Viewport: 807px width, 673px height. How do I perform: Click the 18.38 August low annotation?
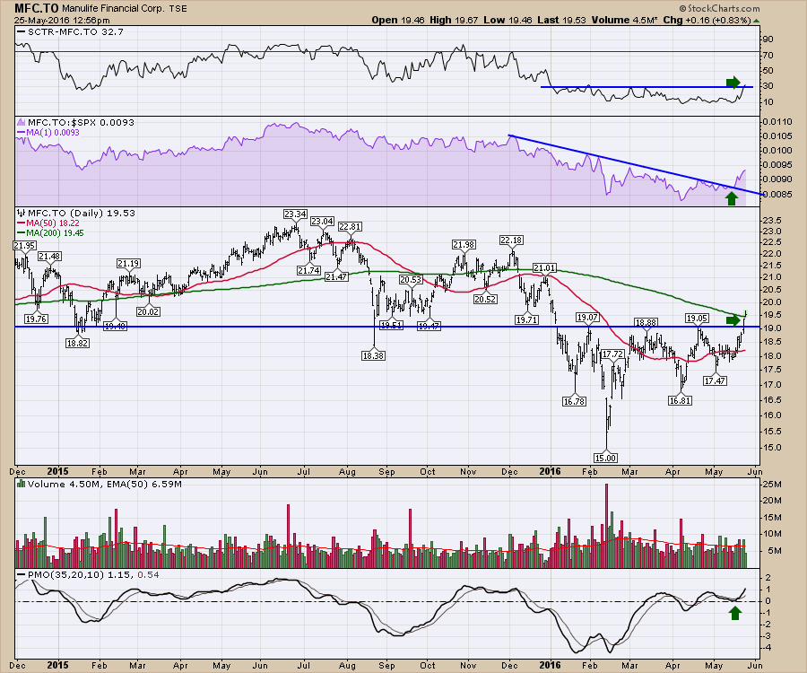tap(374, 355)
